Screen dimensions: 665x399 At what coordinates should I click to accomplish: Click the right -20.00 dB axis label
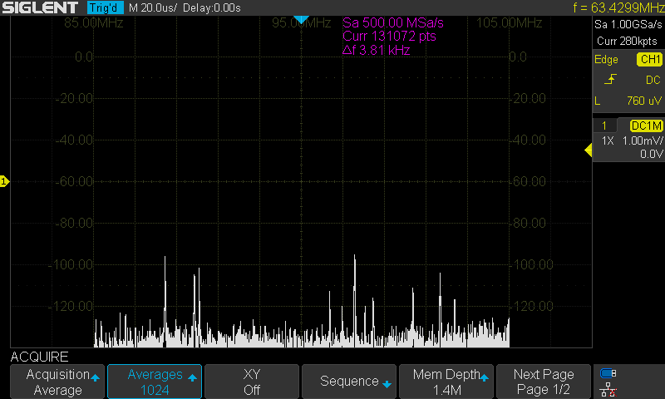(x=529, y=99)
